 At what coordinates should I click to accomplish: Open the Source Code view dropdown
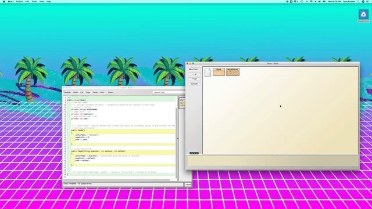click(169, 92)
